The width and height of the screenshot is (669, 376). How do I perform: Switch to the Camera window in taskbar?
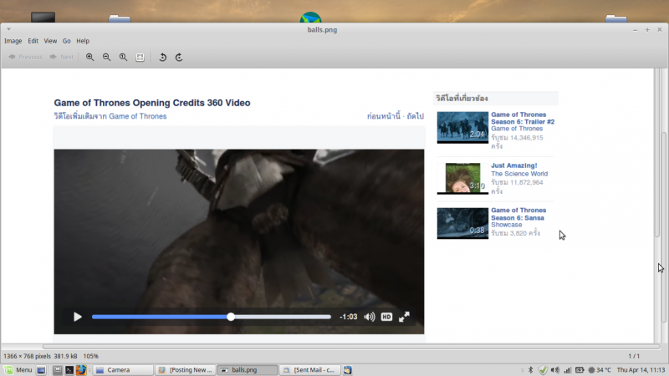pos(123,370)
